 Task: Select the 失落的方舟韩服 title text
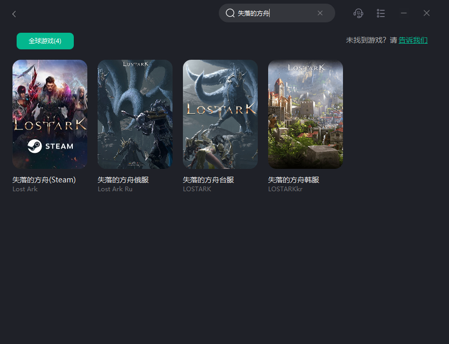click(294, 180)
